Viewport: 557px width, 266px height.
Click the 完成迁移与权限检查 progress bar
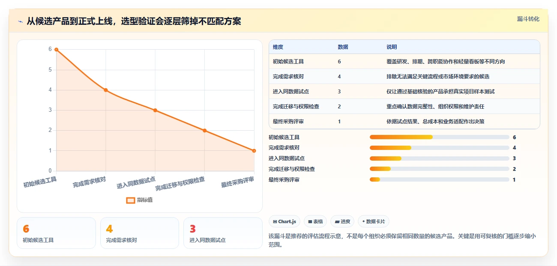pyautogui.click(x=440, y=169)
